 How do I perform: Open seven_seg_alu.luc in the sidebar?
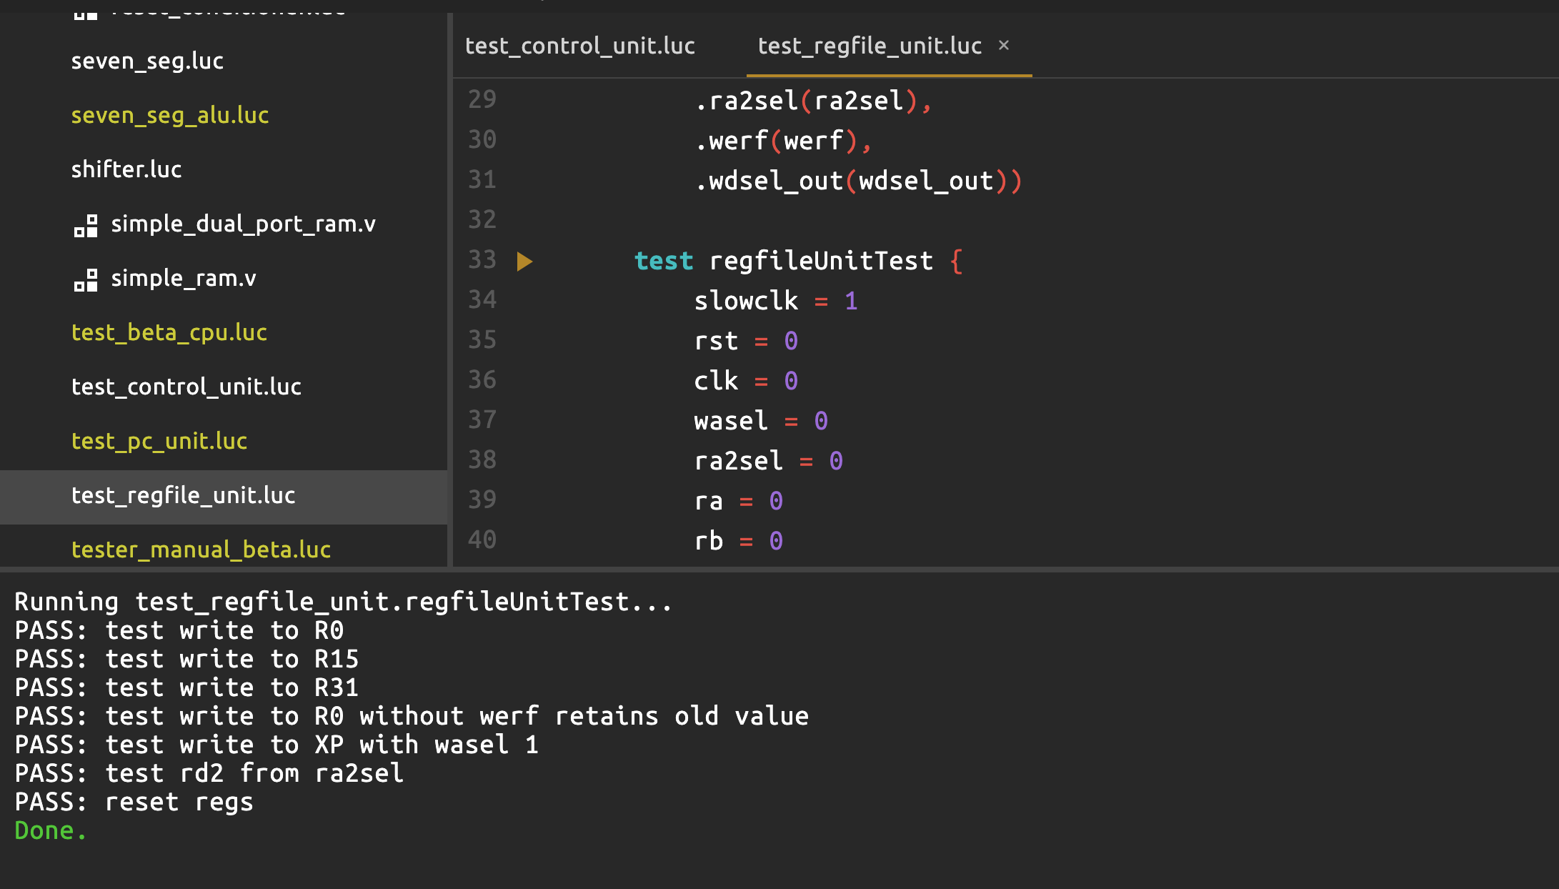point(169,115)
